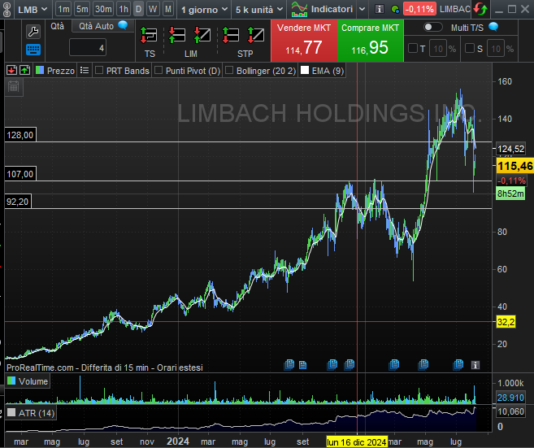Viewport: 534px width, 448px height.
Task: Switch to the 30m timeframe
Action: click(103, 9)
